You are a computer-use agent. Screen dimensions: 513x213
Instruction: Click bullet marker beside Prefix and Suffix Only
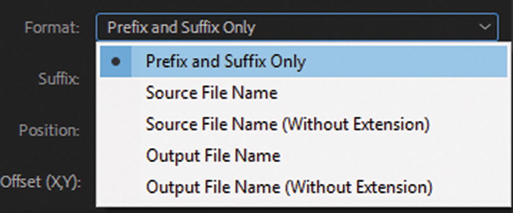116,62
